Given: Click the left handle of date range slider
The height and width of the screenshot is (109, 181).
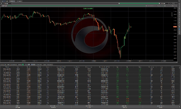Looking at the screenshot, I should click(119, 3).
